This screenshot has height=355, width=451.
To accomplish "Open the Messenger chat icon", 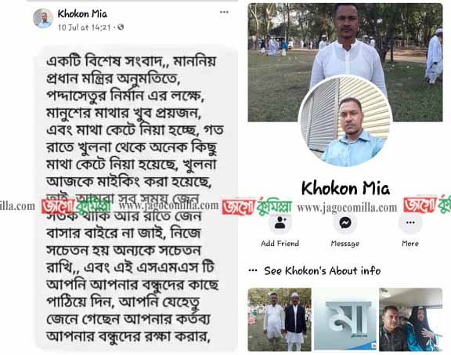I will point(345,223).
